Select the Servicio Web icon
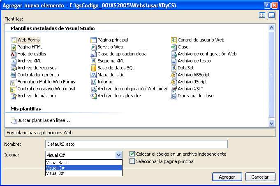This screenshot has height=186, width=280. pyautogui.click(x=94, y=47)
